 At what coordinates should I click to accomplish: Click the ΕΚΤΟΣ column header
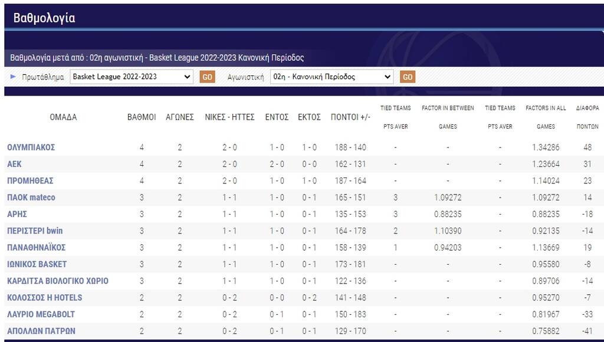pyautogui.click(x=309, y=117)
